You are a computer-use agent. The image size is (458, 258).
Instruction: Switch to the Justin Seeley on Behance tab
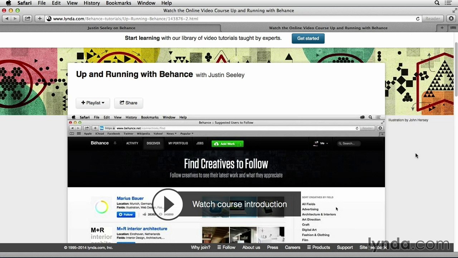111,28
